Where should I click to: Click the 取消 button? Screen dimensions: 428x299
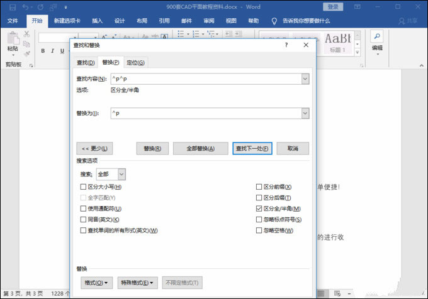coord(293,148)
